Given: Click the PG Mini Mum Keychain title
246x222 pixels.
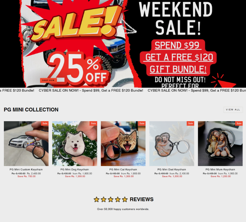Looking at the screenshot, I should 220,169.
